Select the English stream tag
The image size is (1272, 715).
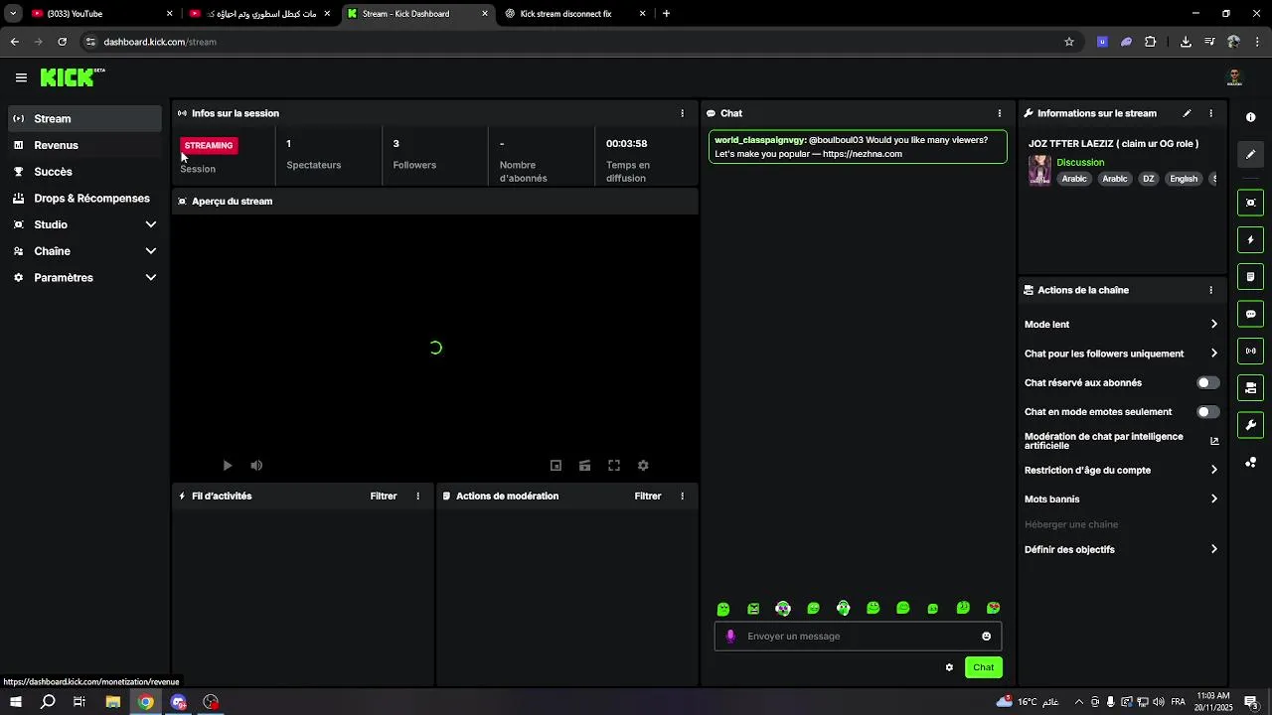(x=1184, y=179)
